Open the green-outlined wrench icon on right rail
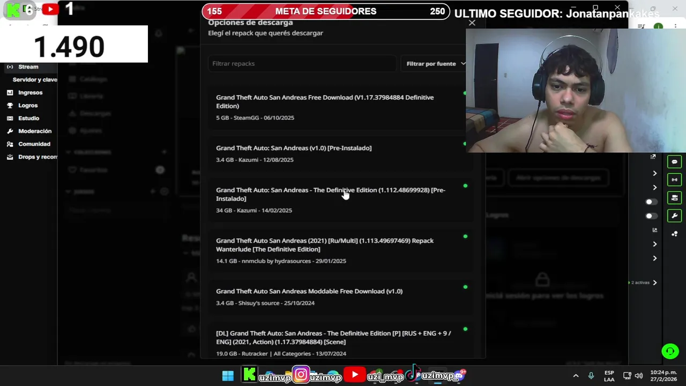686x386 pixels. click(x=674, y=216)
